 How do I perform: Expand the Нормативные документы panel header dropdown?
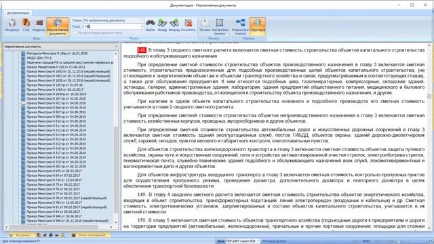pos(116,47)
